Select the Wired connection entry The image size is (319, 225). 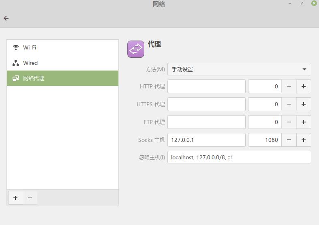[63, 63]
